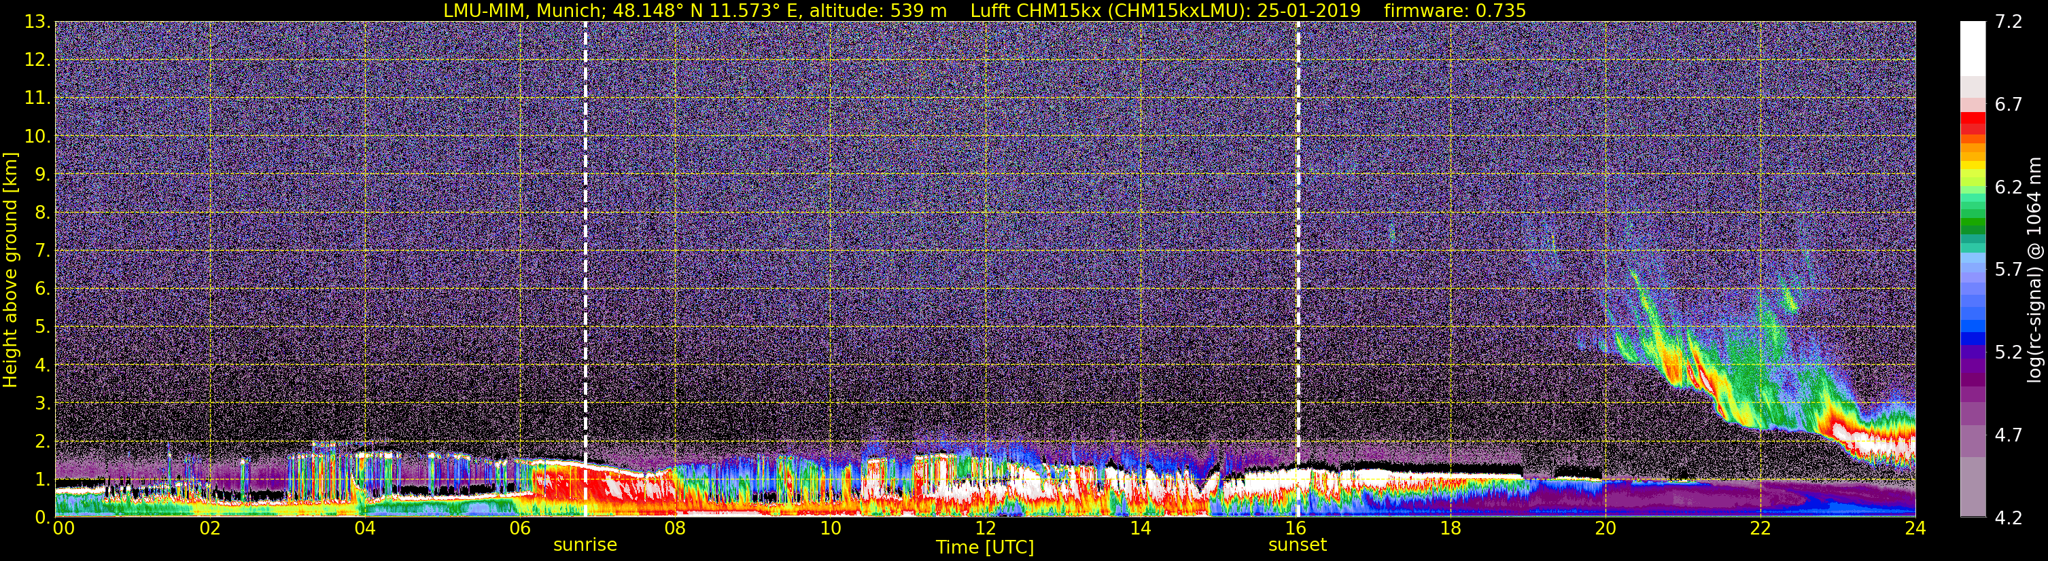The width and height of the screenshot is (2048, 561).
Task: Click the 'sunrise' label below the time axis
Action: click(585, 545)
